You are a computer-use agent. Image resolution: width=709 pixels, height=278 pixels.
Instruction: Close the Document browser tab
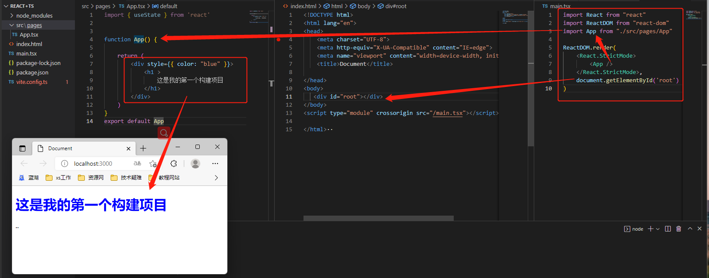(x=128, y=148)
